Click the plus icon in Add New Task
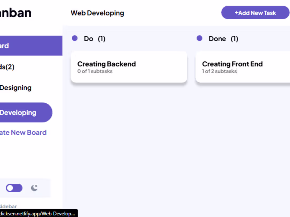290x217 pixels. pos(237,12)
